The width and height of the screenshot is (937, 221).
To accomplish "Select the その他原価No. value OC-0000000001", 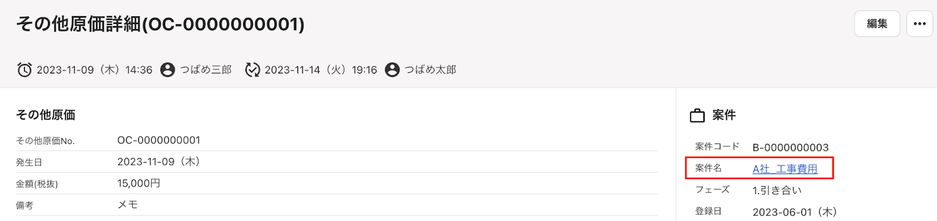I will coord(159,141).
